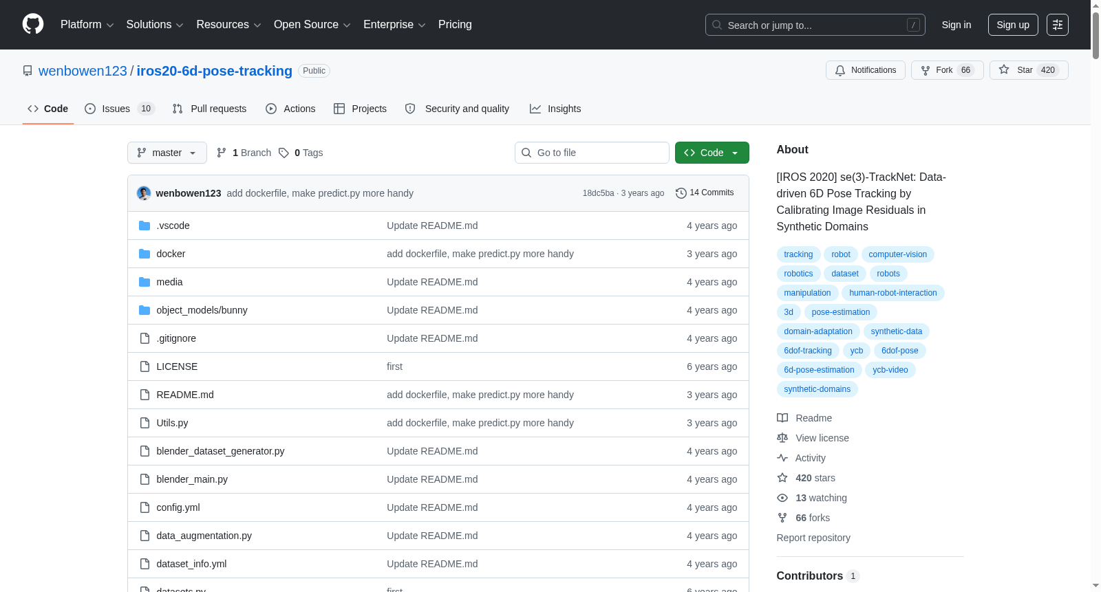This screenshot has height=592, width=1101.
Task: Open blender_dataset_generator.py file
Action: tap(220, 451)
